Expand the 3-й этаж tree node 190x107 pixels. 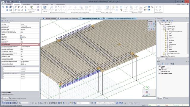click(x=162, y=26)
